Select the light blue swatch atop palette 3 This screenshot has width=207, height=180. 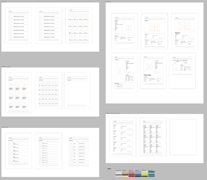(x=138, y=172)
